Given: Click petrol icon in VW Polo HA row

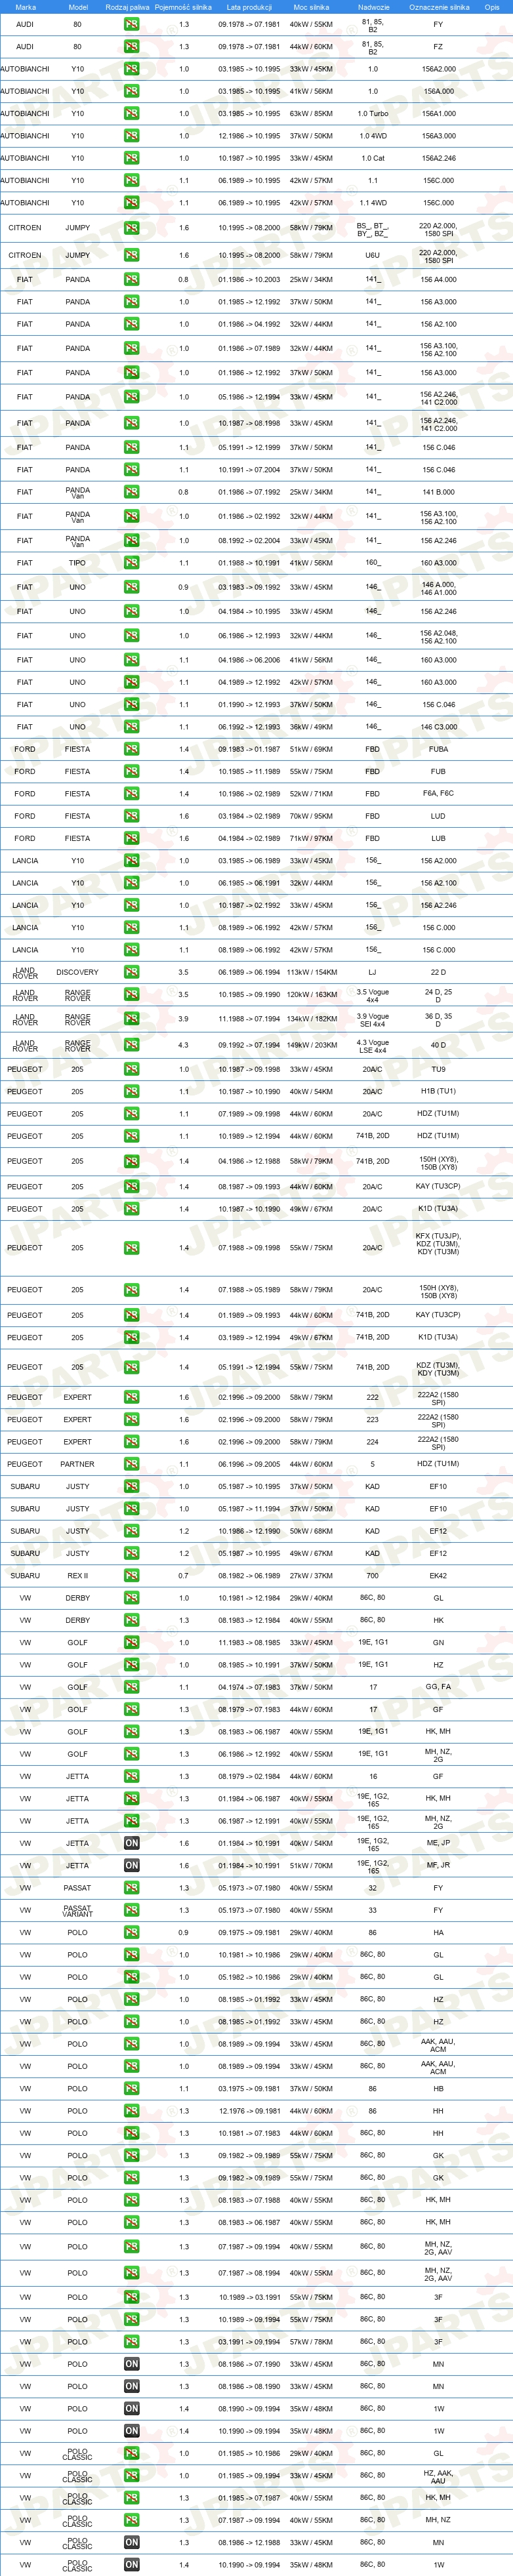Looking at the screenshot, I should point(131,1933).
